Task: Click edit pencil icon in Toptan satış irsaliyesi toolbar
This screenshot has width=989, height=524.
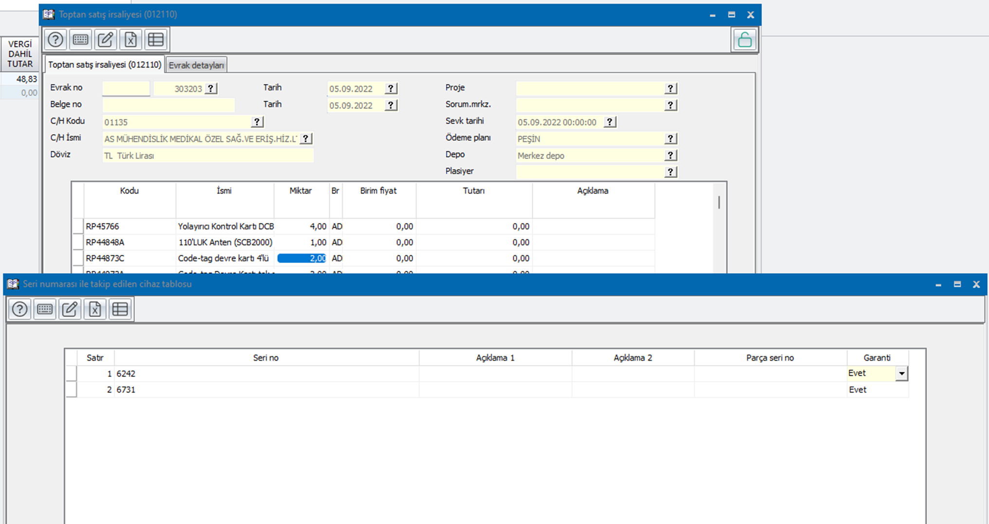Action: tap(106, 39)
